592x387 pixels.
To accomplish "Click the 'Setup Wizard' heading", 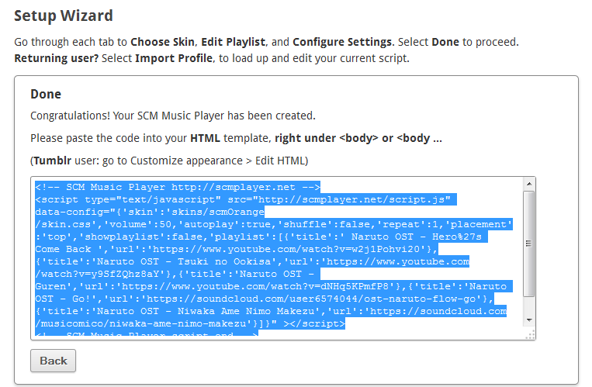I will pos(64,16).
